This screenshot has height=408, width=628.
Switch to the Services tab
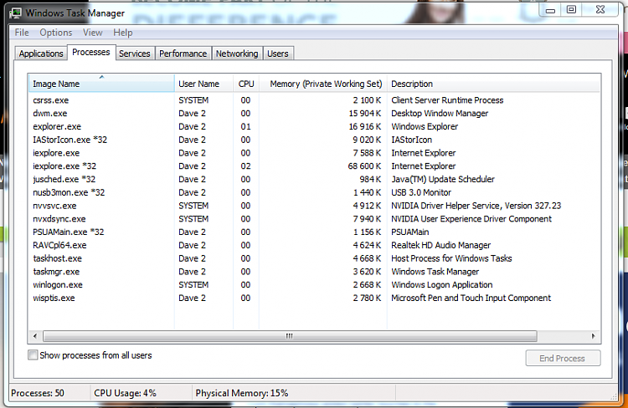(135, 54)
